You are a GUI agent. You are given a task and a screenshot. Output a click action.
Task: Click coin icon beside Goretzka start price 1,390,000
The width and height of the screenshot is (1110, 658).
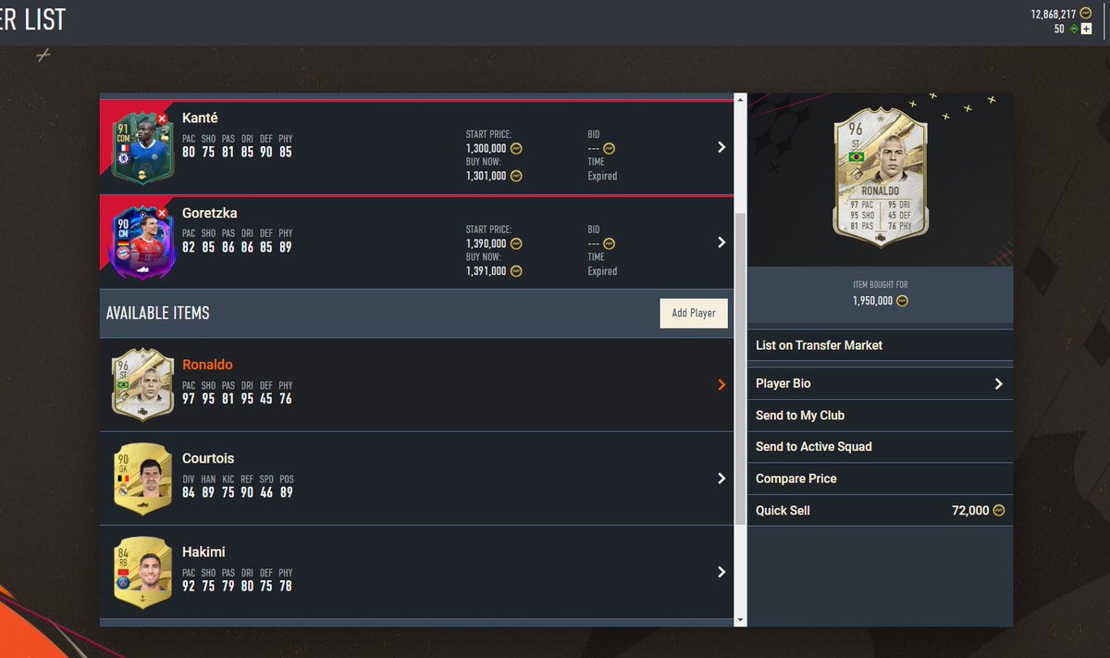(516, 243)
